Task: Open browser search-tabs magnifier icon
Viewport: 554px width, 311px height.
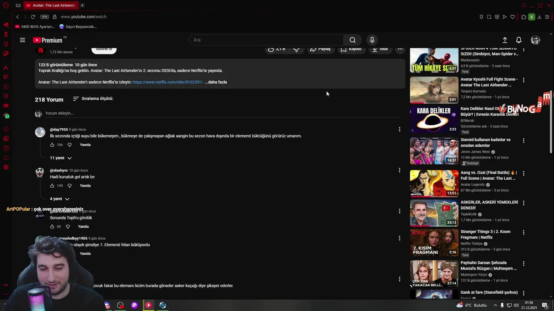Action: [524, 6]
